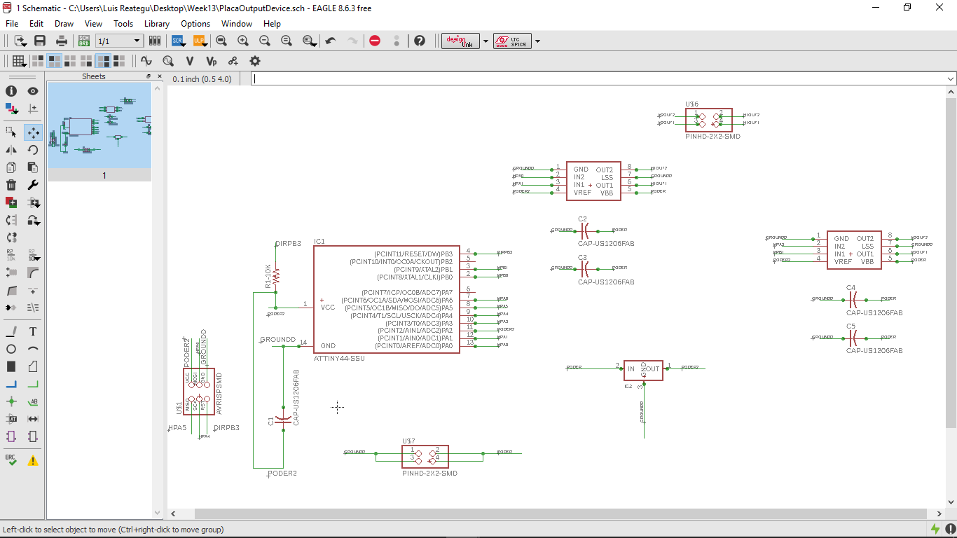Click the Zoom in magnifier icon
Image resolution: width=957 pixels, height=538 pixels.
coord(243,41)
